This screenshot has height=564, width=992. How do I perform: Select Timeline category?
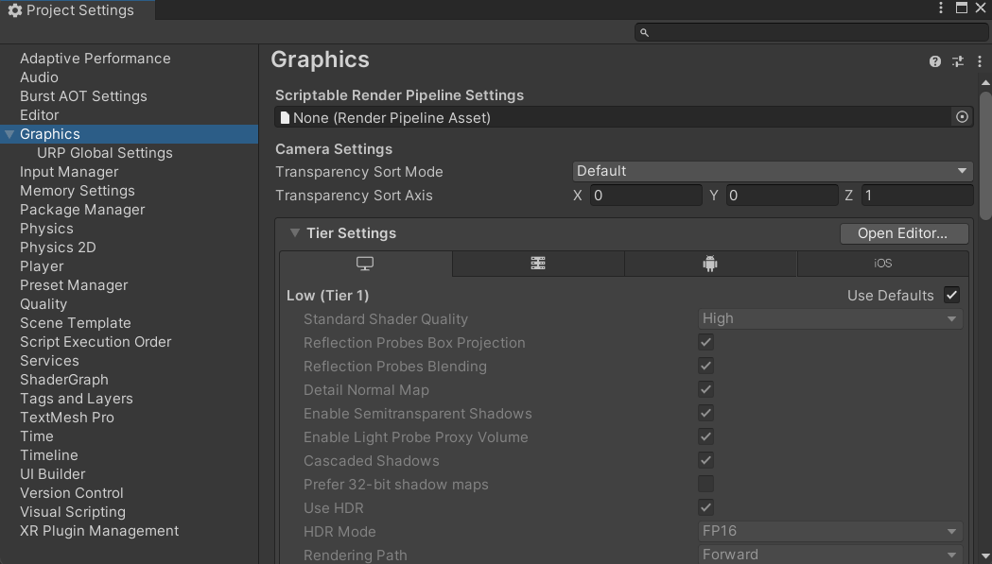pos(49,455)
